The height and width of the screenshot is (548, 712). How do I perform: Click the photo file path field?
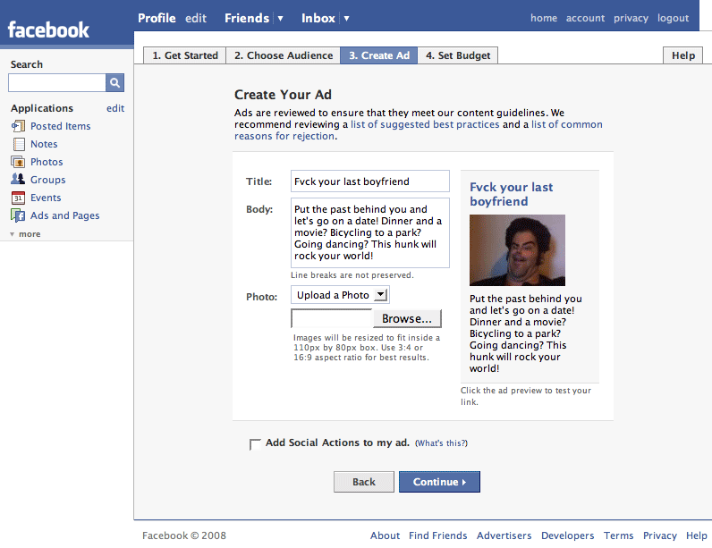[x=332, y=318]
